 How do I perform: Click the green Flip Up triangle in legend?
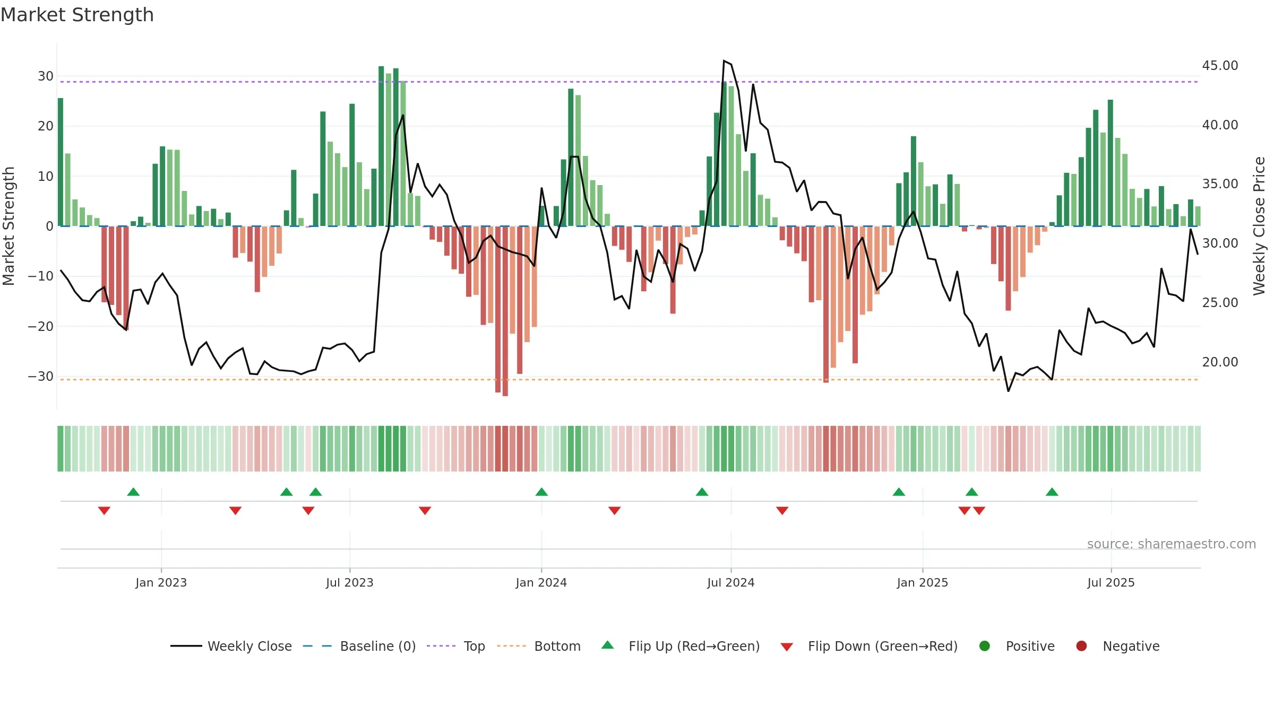[x=607, y=645]
